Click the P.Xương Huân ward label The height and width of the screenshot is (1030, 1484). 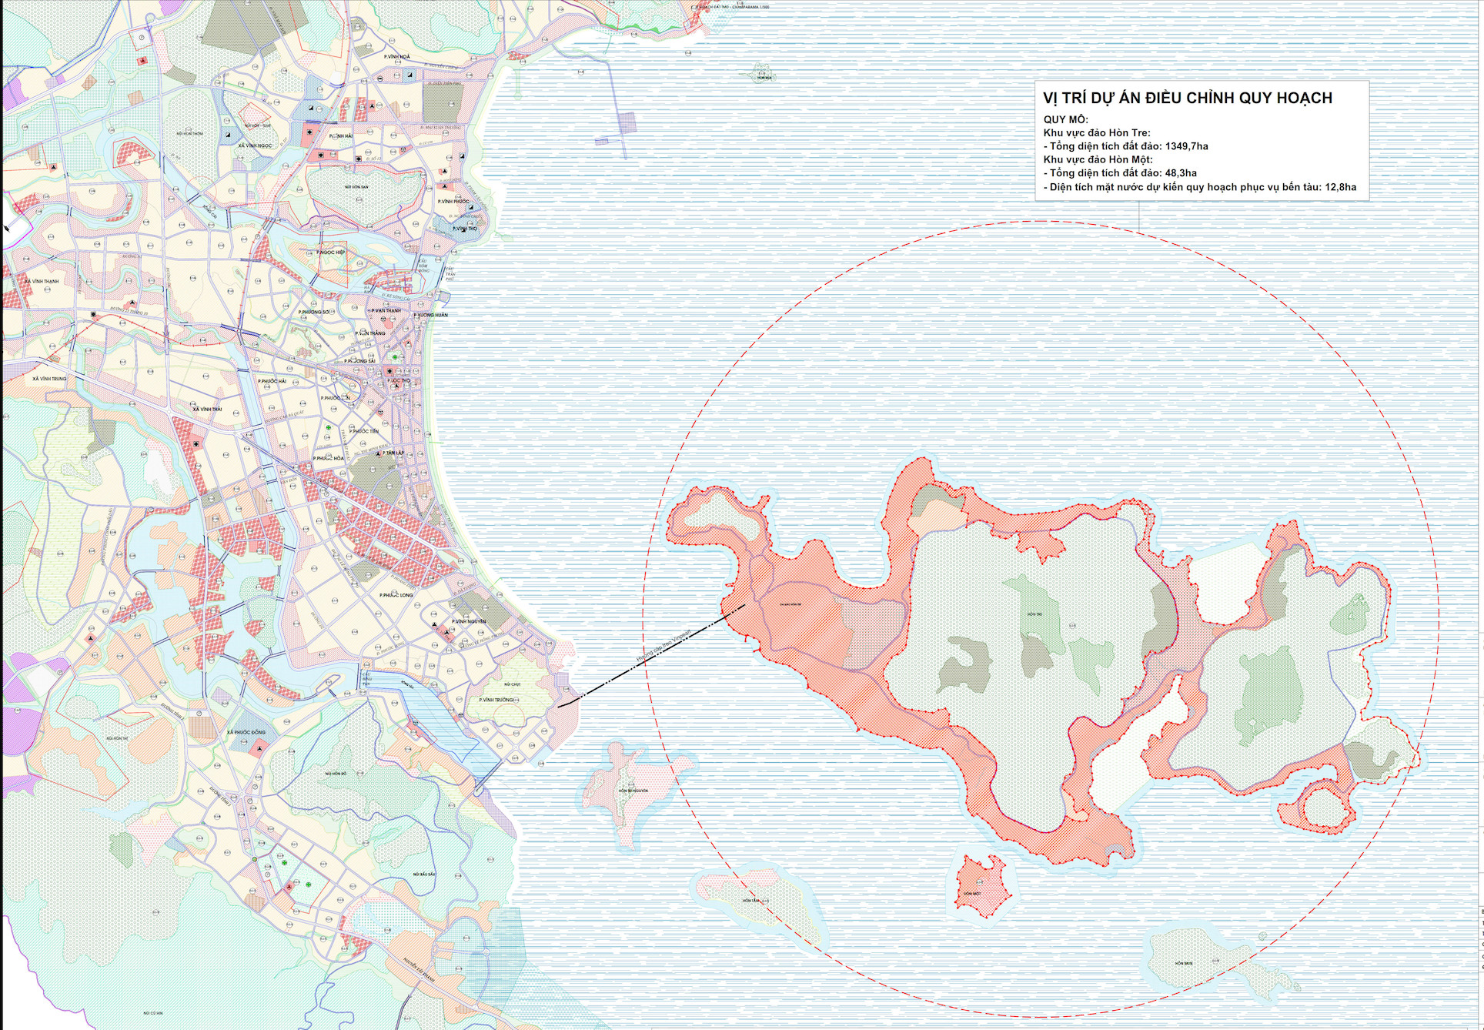430,315
